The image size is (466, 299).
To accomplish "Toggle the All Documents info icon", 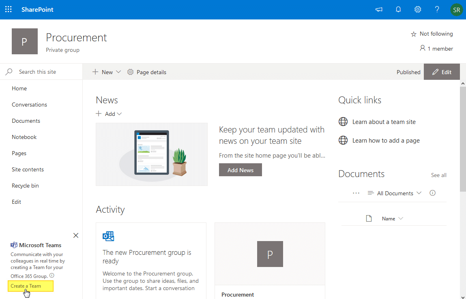I will [x=432, y=193].
